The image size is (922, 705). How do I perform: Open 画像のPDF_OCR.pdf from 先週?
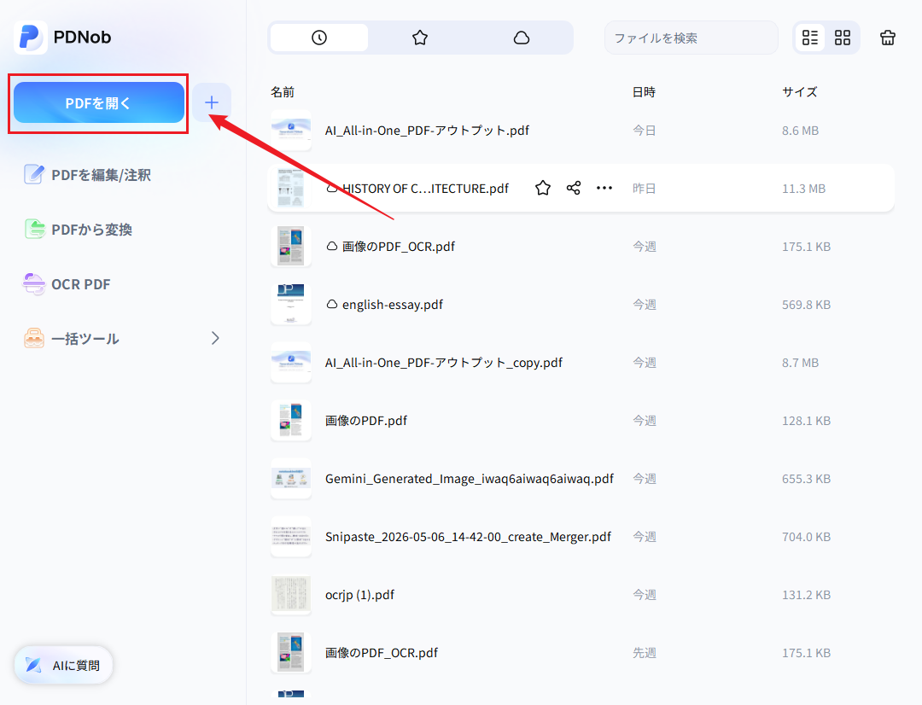point(382,653)
